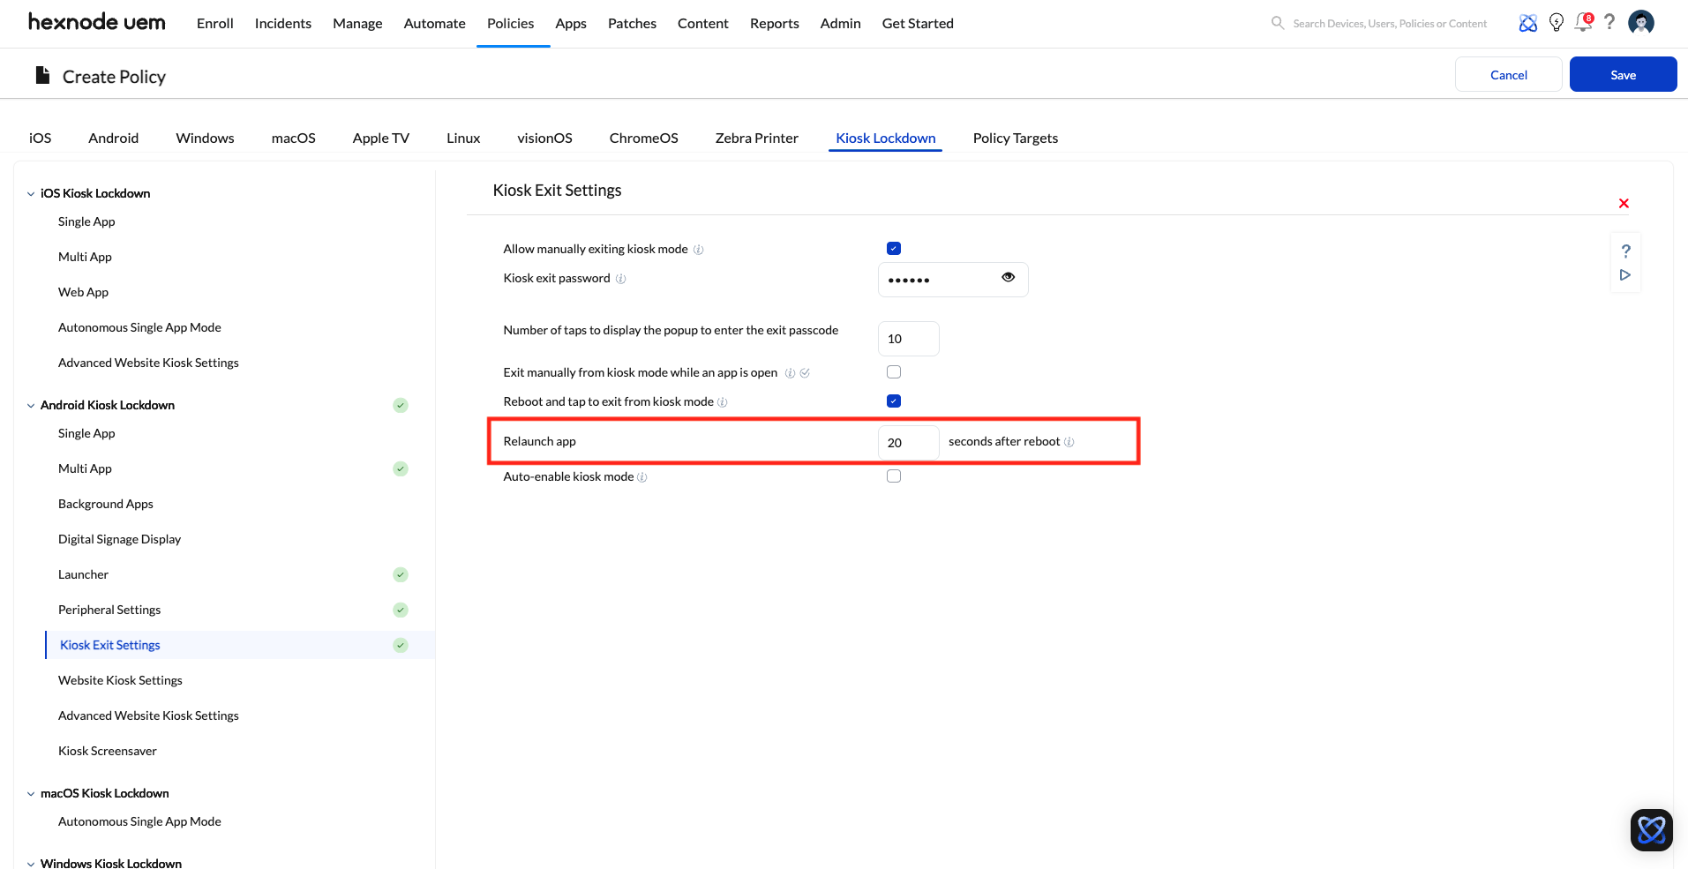1688x869 pixels.
Task: Click the search magnifier icon
Action: [x=1277, y=23]
